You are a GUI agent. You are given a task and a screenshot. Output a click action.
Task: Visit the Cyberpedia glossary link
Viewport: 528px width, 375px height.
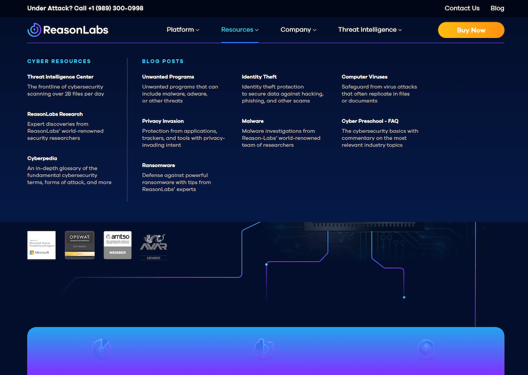tap(42, 158)
